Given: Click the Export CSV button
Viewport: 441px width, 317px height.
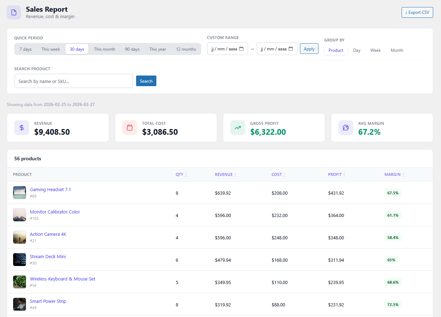Looking at the screenshot, I should coord(417,12).
